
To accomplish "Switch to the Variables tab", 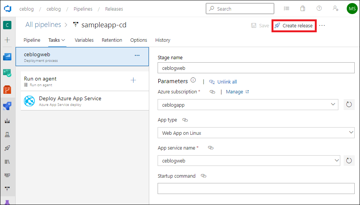I will [84, 40].
